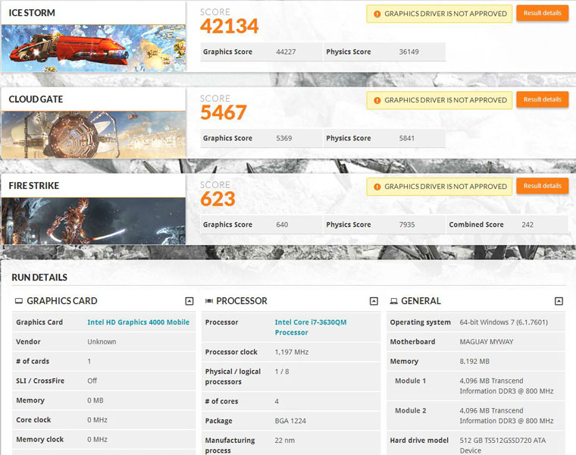Click the warning icon in Fire Strike's driver notice
Image resolution: width=576 pixels, height=455 pixels.
tap(377, 187)
